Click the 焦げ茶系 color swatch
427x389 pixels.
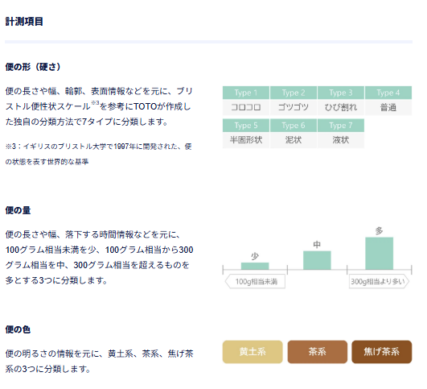(381, 352)
